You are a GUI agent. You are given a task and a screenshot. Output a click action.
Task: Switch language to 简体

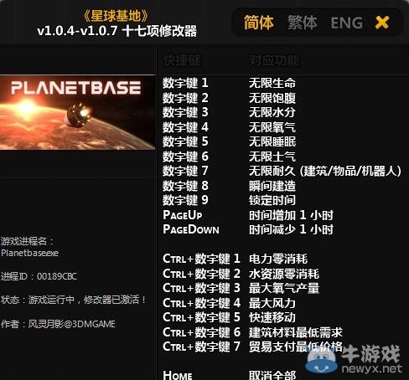(258, 23)
